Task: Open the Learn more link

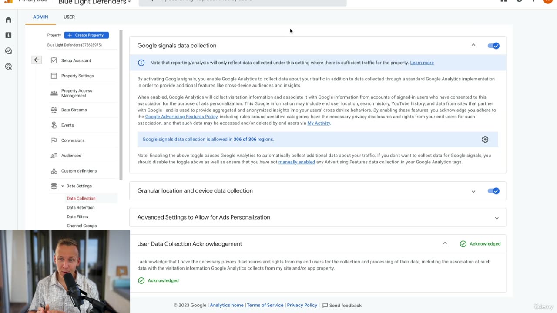Action: pyautogui.click(x=422, y=63)
